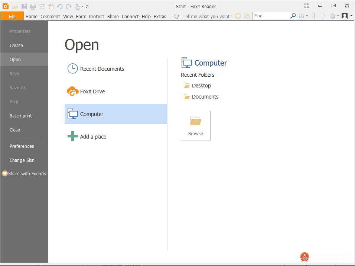This screenshot has height=266, width=355.
Task: Click the Open folder quick-access icon
Action: 15,7
